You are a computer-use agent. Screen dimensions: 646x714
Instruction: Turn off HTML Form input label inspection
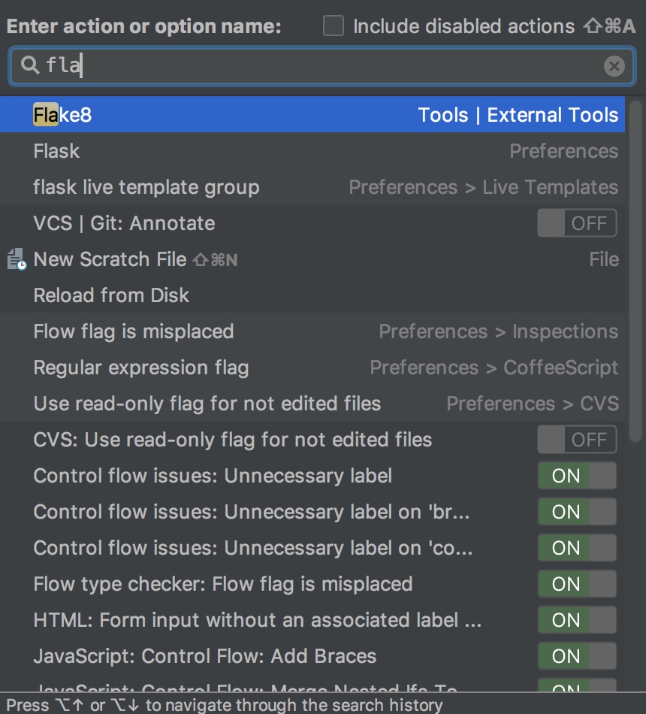[576, 620]
